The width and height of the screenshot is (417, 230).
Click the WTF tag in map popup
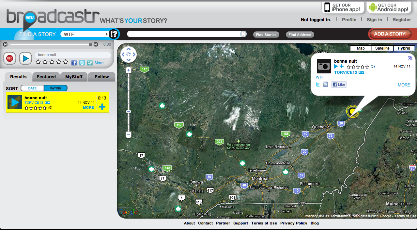tap(320, 77)
